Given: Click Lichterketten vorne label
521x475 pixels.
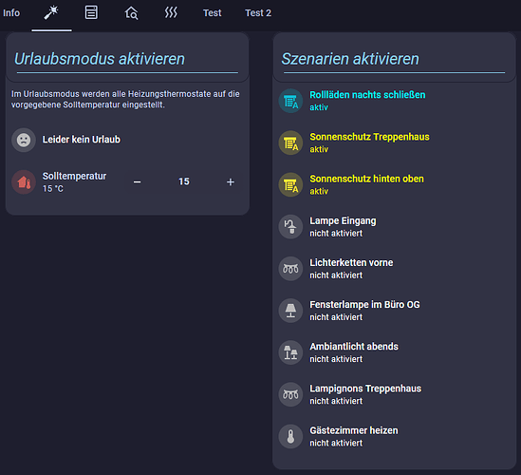Looking at the screenshot, I should coord(351,263).
